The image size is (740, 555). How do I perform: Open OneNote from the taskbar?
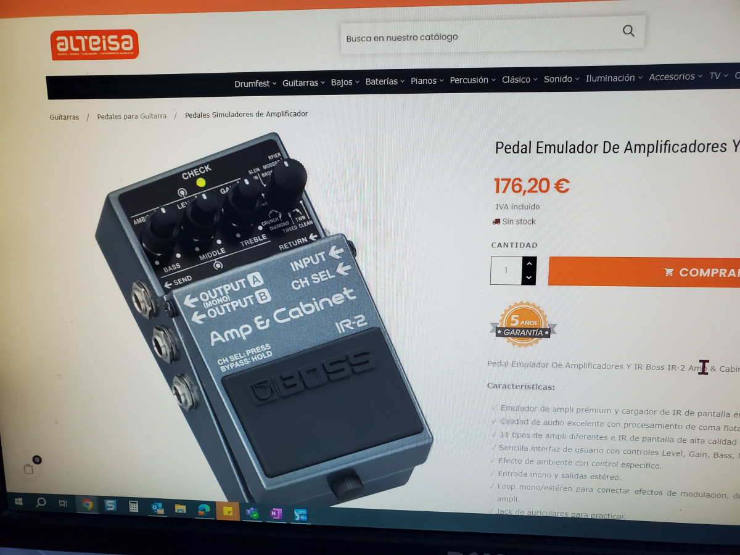pyautogui.click(x=276, y=513)
